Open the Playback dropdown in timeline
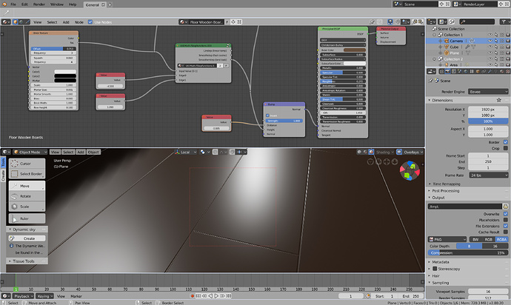511x305 pixels. [x=23, y=296]
